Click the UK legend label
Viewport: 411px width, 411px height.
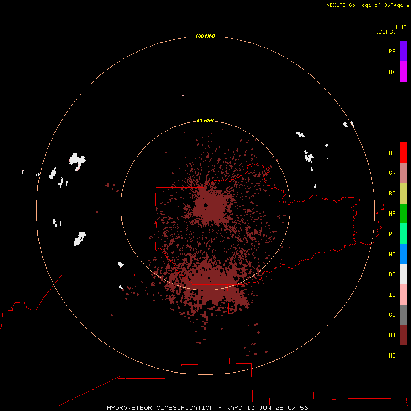(x=392, y=72)
